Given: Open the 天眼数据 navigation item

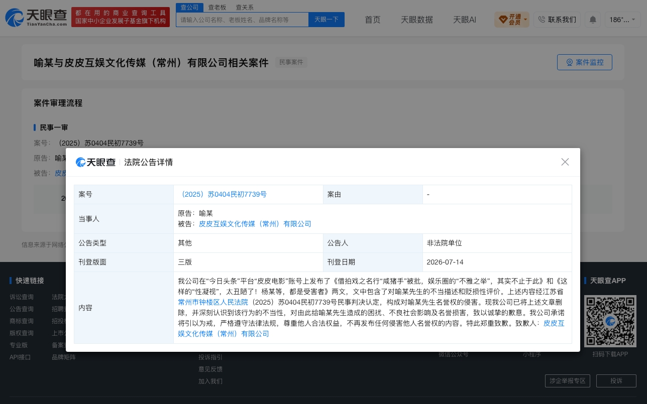Looking at the screenshot, I should tap(417, 20).
